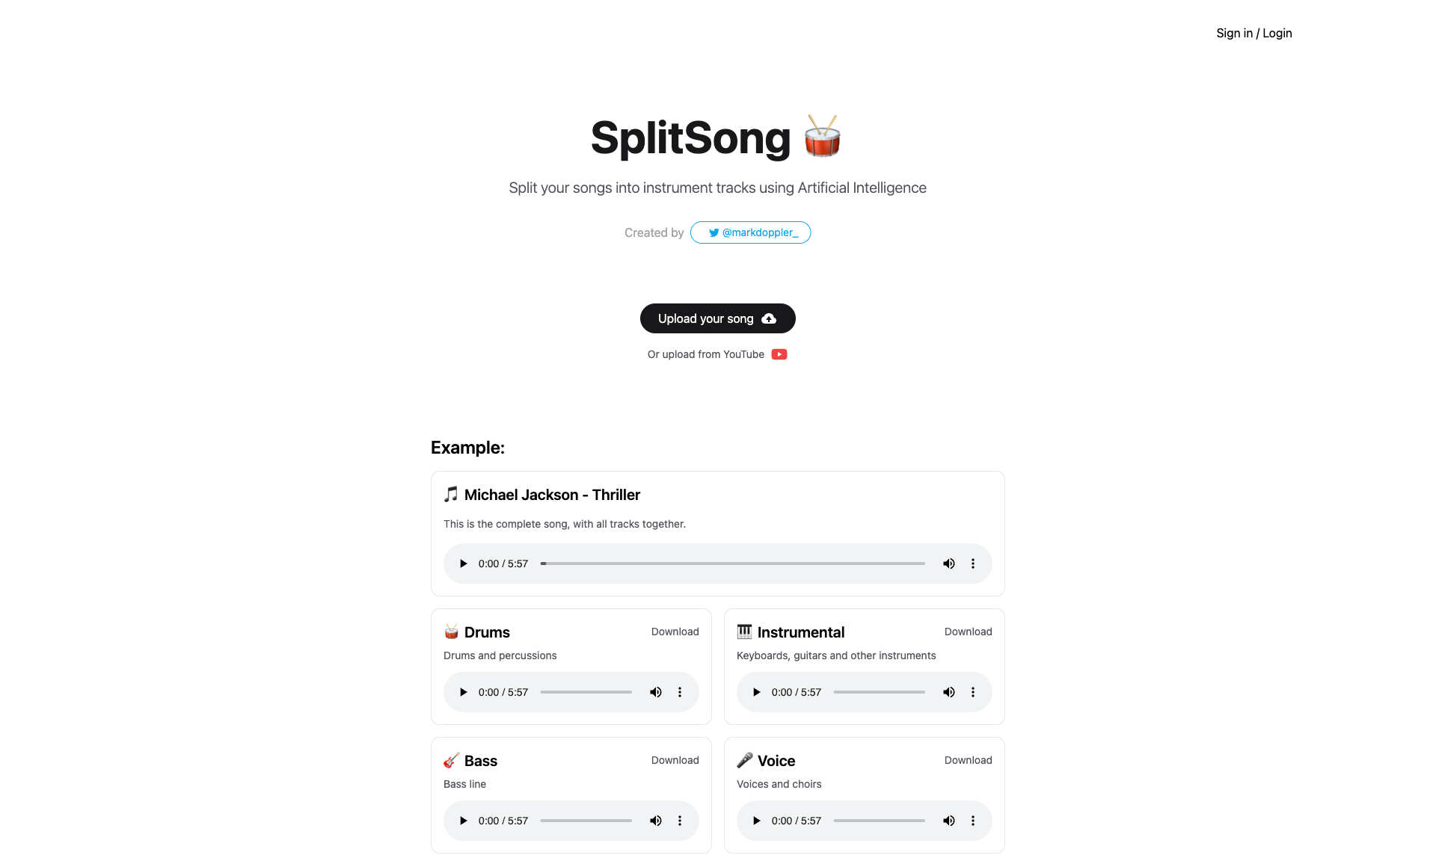This screenshot has width=1436, height=861.
Task: Toggle mute on main Thriller player
Action: pos(948,564)
